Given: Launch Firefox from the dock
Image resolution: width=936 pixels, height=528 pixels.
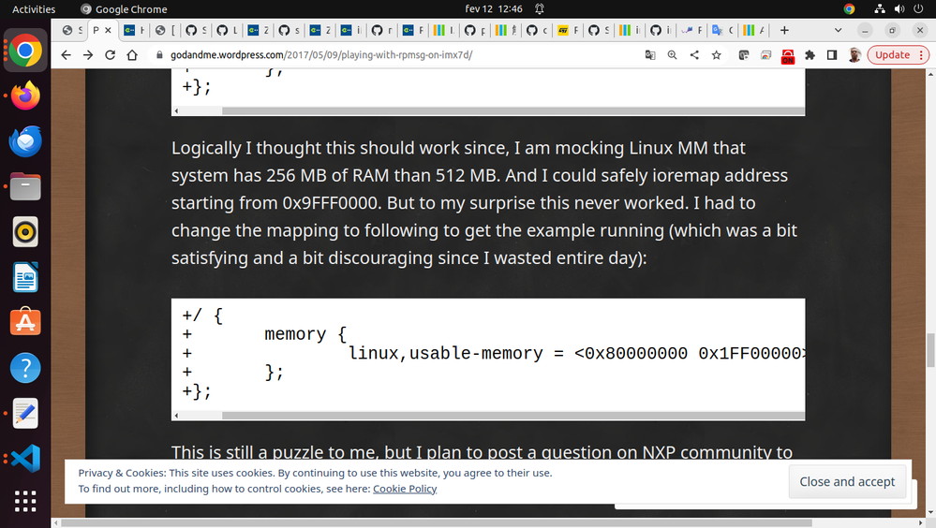Looking at the screenshot, I should pos(25,96).
